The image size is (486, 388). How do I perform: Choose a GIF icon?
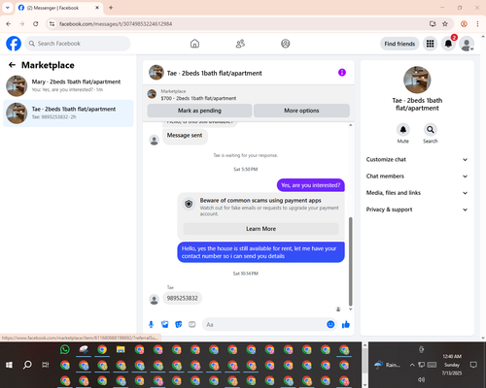tap(192, 324)
